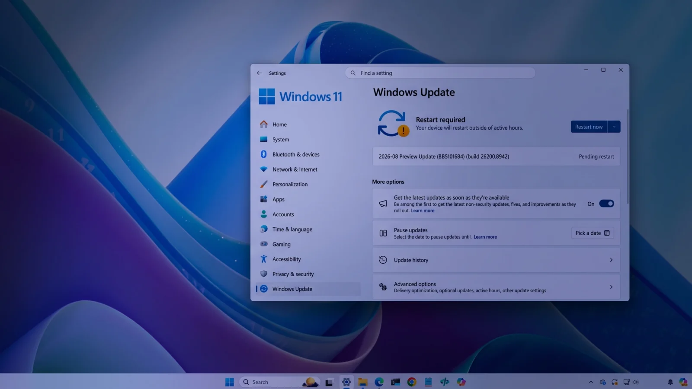The height and width of the screenshot is (389, 692).
Task: Open the Home settings page
Action: click(x=308, y=124)
